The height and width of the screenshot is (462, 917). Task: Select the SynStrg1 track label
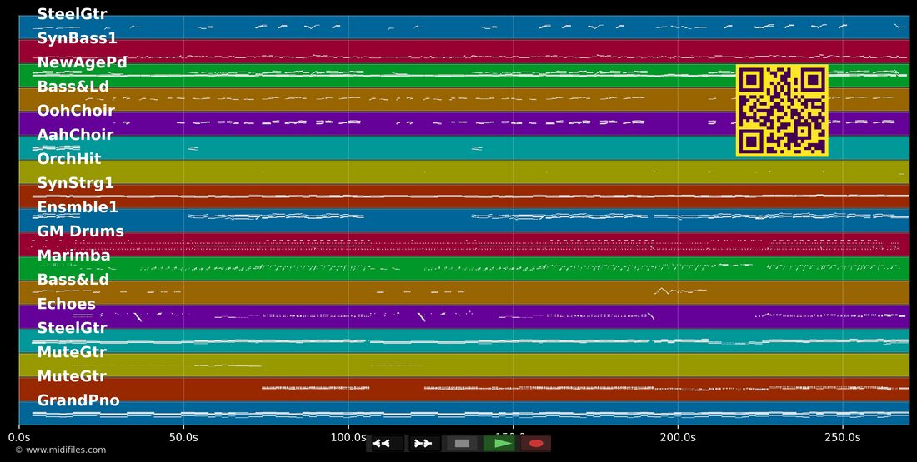pos(75,183)
